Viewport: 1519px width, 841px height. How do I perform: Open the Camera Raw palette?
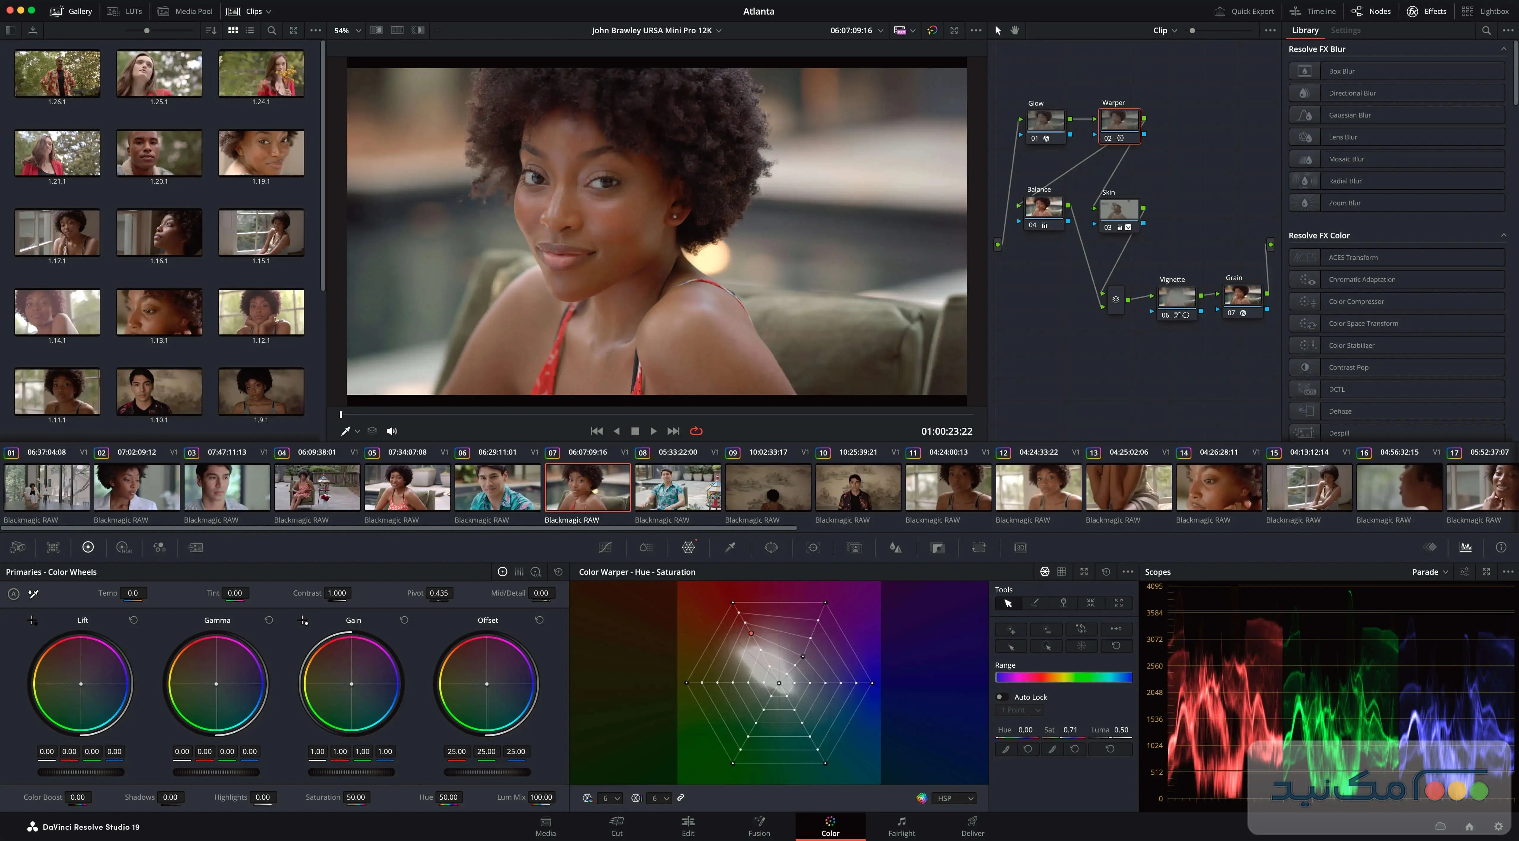coord(18,547)
